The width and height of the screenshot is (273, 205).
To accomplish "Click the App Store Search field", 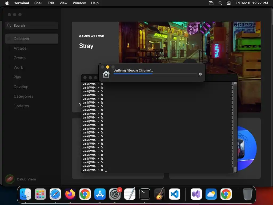I will point(32,25).
